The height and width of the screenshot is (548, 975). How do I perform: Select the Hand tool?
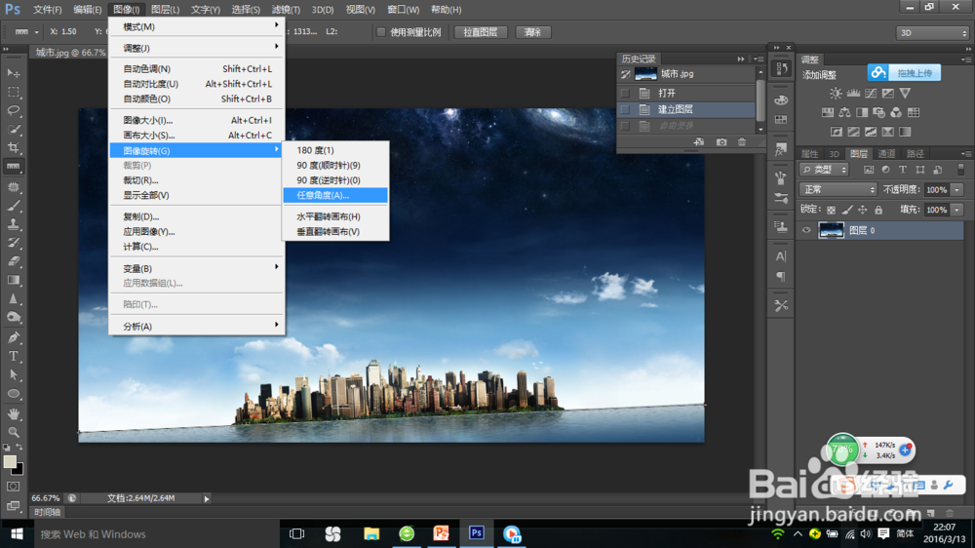13,413
